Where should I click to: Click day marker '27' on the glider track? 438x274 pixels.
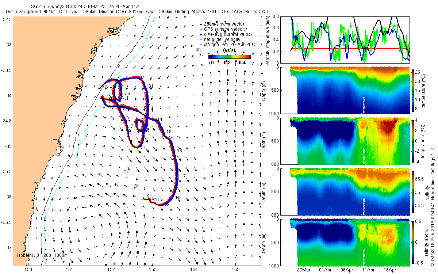(x=124, y=100)
